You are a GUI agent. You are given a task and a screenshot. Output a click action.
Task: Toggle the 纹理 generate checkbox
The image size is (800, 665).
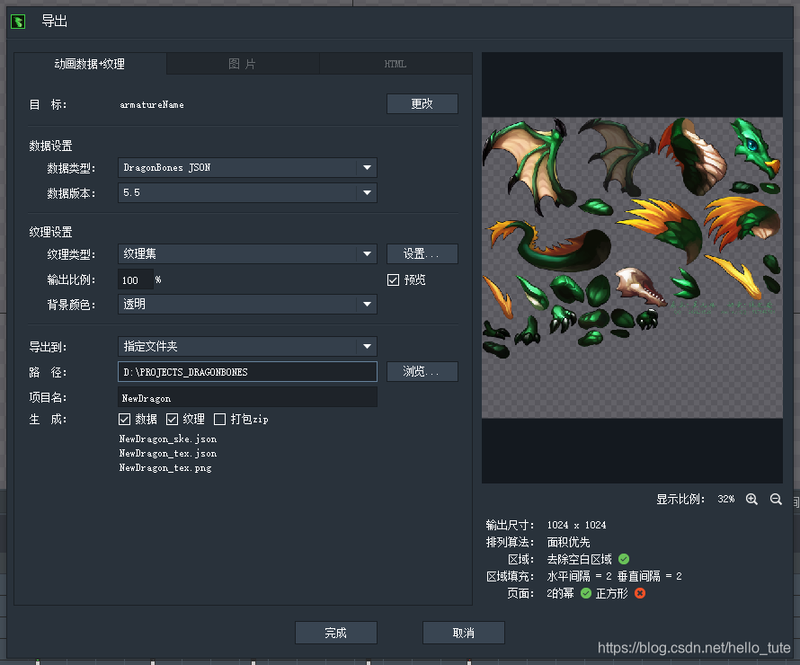[172, 419]
